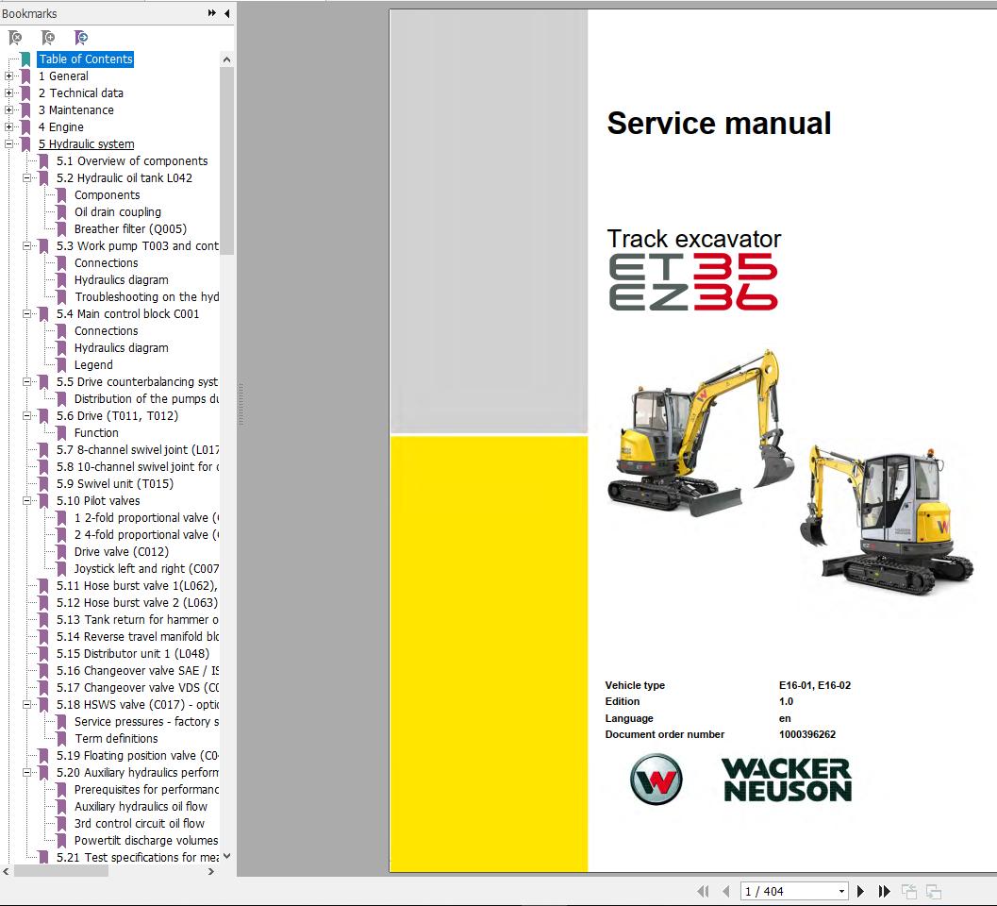The image size is (997, 906).
Task: Click bookmark icon beside 5.11 Hose burst valve 1
Action: [44, 586]
